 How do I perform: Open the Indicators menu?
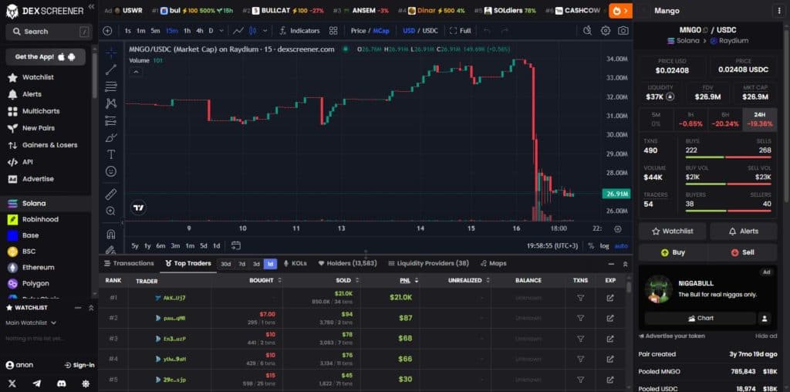point(299,31)
